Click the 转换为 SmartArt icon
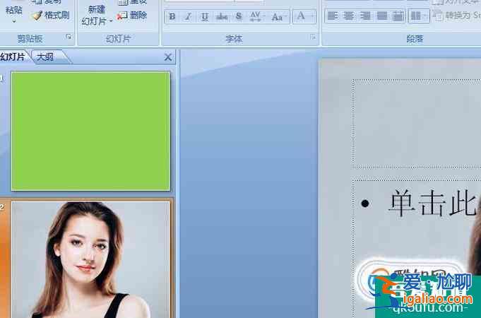 437,16
